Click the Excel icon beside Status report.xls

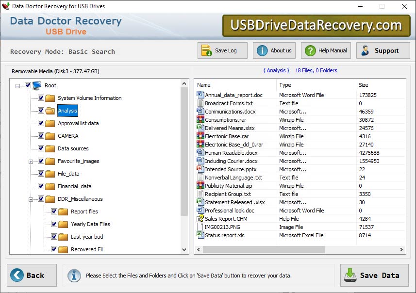coord(200,235)
